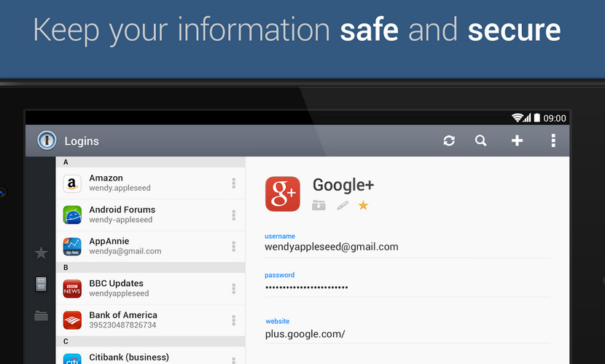Open options menu for Android Forums row
This screenshot has width=605, height=364.
pos(233,215)
